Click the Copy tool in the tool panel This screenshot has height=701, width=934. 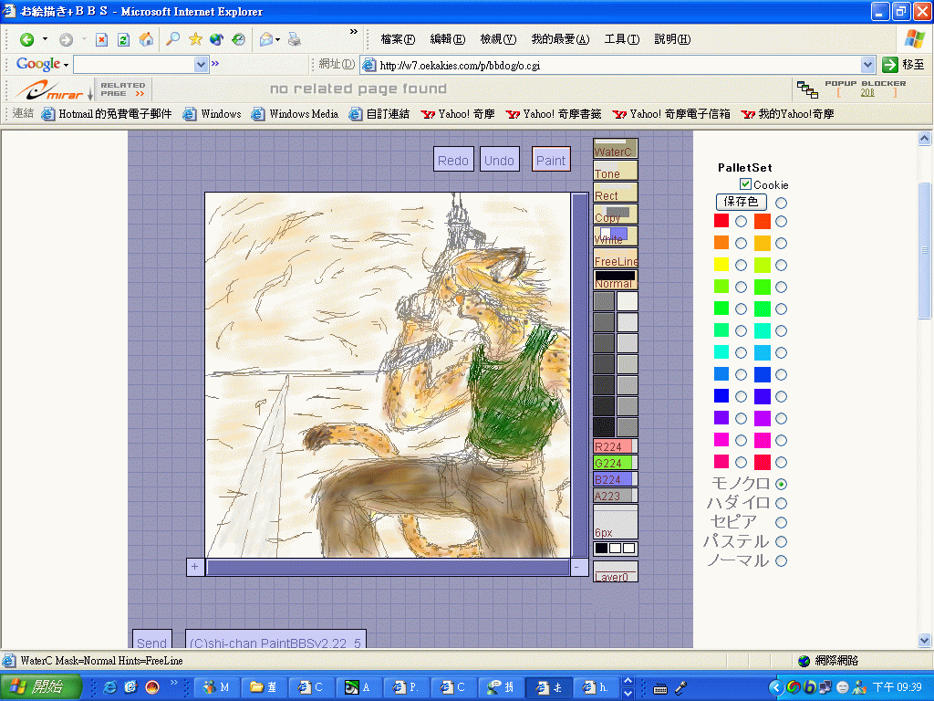tap(615, 215)
